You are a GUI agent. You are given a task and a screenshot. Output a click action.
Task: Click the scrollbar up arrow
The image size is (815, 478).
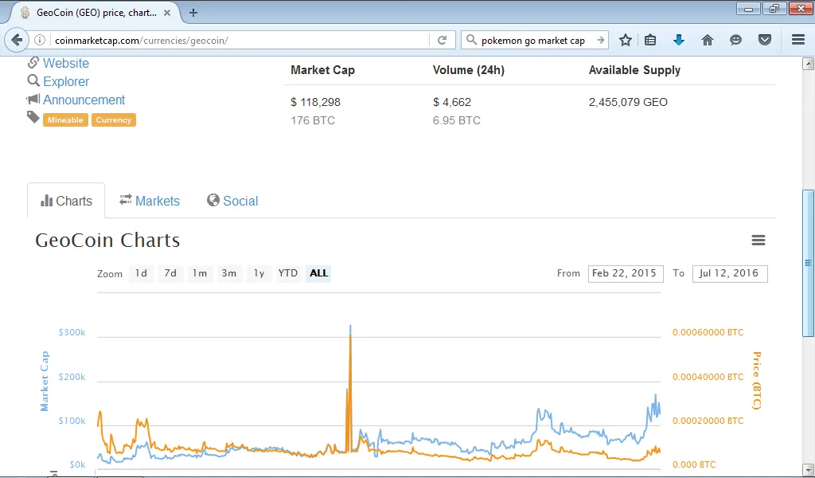pyautogui.click(x=808, y=64)
